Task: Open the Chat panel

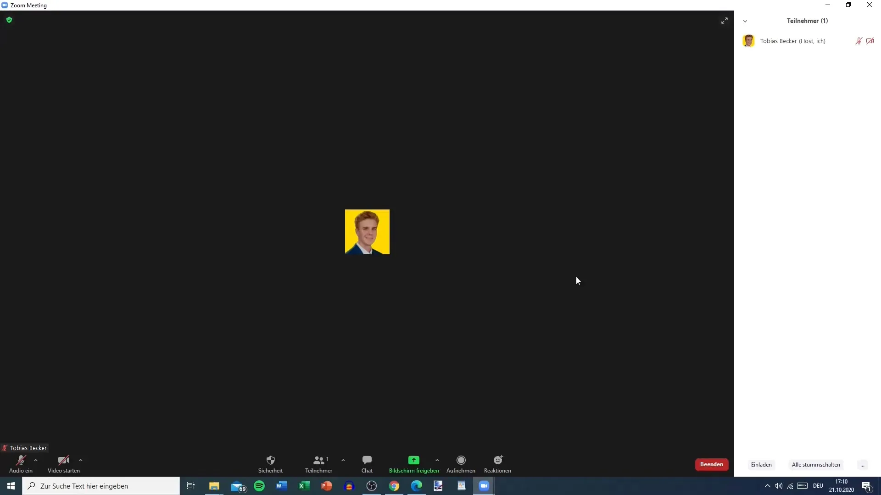Action: (x=367, y=464)
